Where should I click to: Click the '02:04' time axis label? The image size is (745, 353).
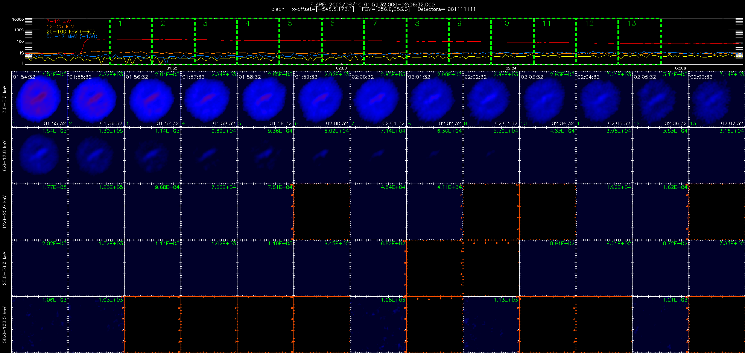pyautogui.click(x=511, y=68)
